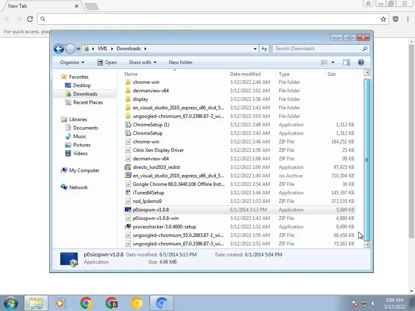The width and height of the screenshot is (415, 311).
Task: Open the recent pages dropdown arrow
Action: point(78,49)
